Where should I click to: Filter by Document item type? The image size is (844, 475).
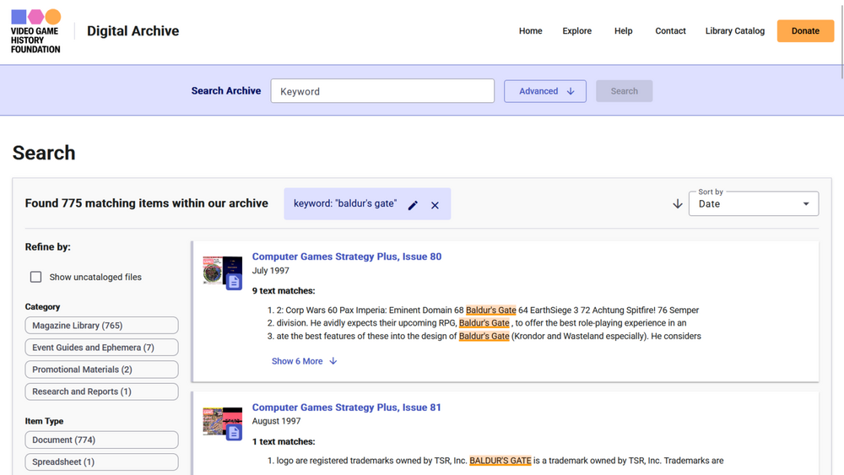[x=101, y=440]
